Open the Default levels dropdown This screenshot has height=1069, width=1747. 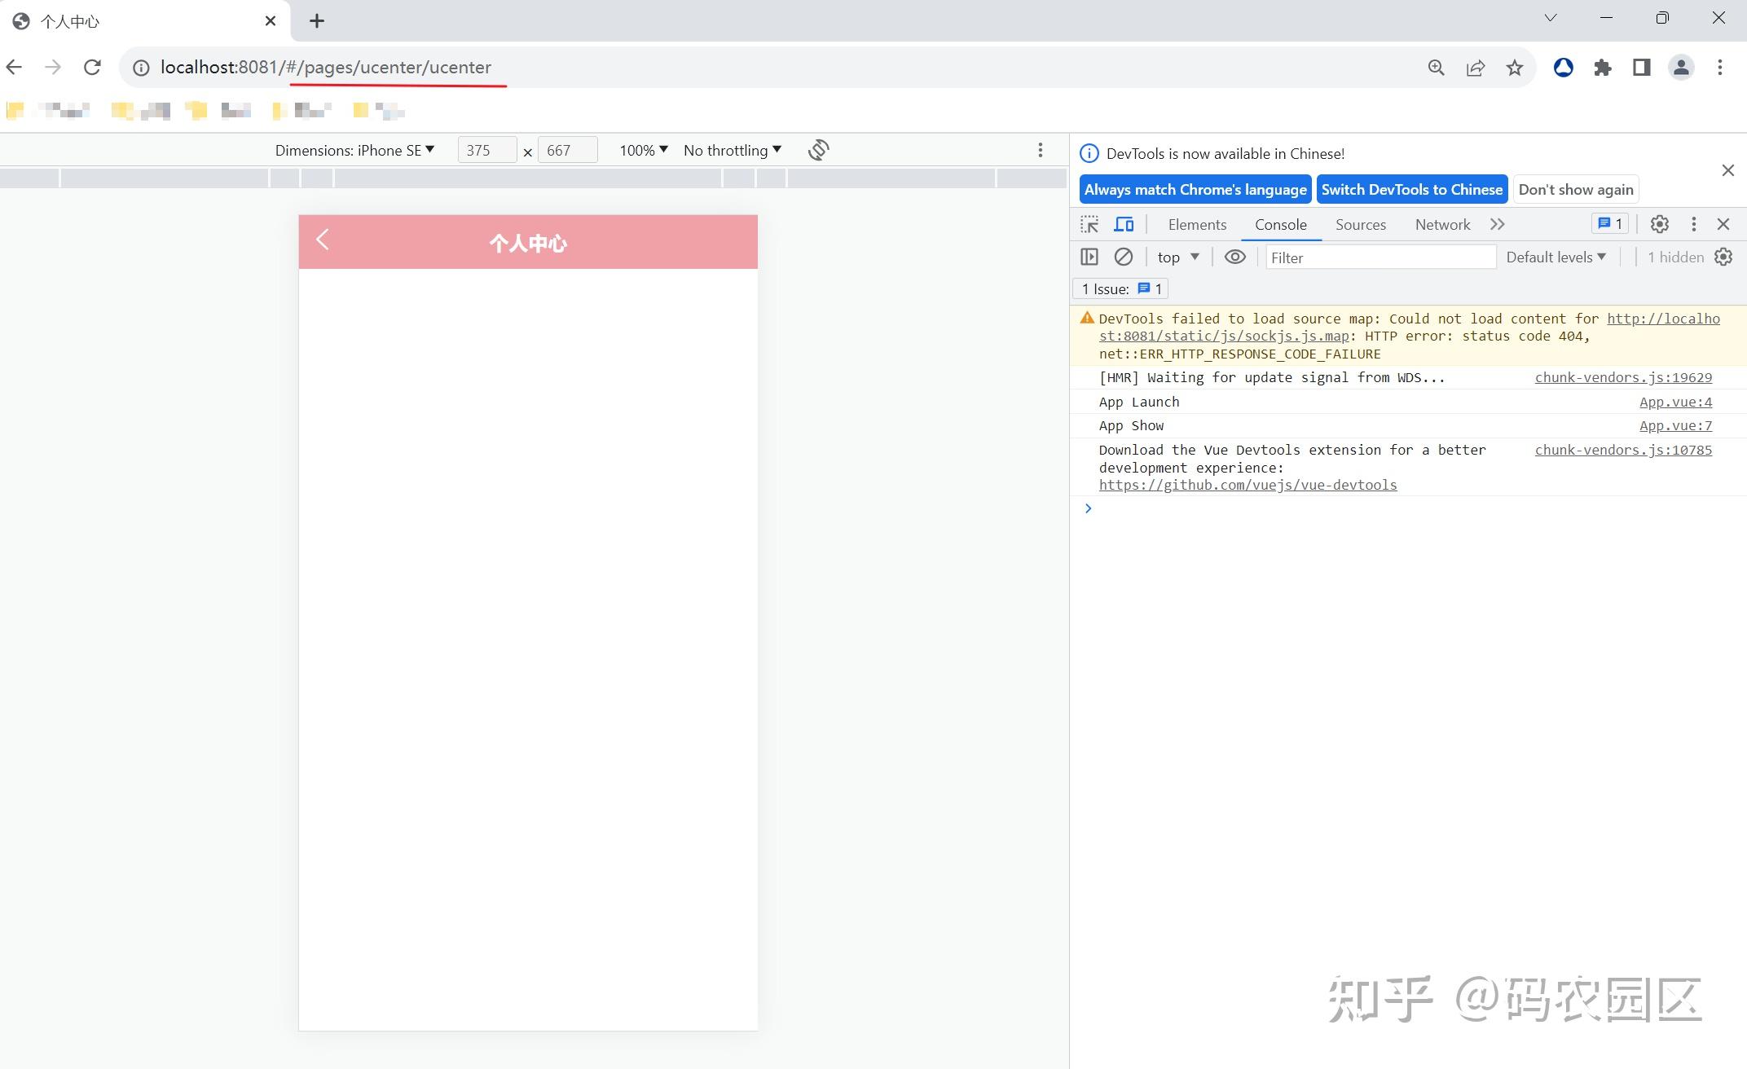1555,257
